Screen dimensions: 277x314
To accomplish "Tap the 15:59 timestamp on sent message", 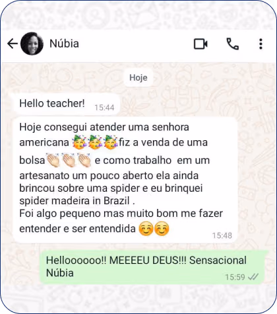I will [x=235, y=277].
